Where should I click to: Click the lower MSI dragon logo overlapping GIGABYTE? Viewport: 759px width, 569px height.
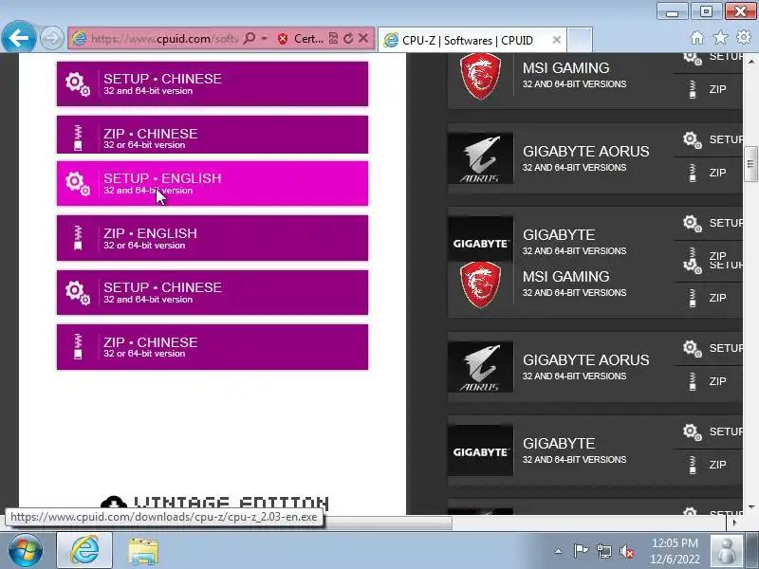point(480,285)
